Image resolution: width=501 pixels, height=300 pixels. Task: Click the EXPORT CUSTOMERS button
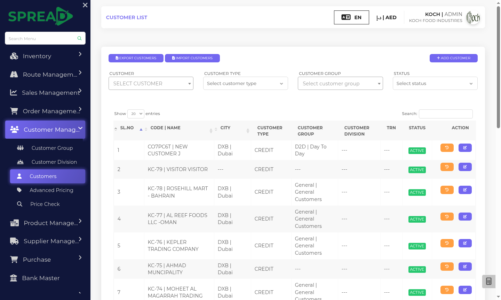coord(136,58)
